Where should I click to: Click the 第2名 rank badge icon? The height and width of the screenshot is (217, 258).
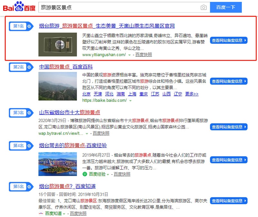click(x=21, y=67)
